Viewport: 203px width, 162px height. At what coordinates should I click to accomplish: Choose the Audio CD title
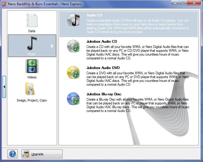tap(94, 15)
